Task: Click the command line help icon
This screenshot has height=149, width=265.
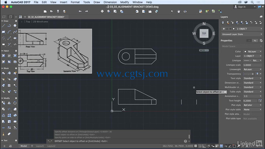Action: pyautogui.click(x=185, y=141)
